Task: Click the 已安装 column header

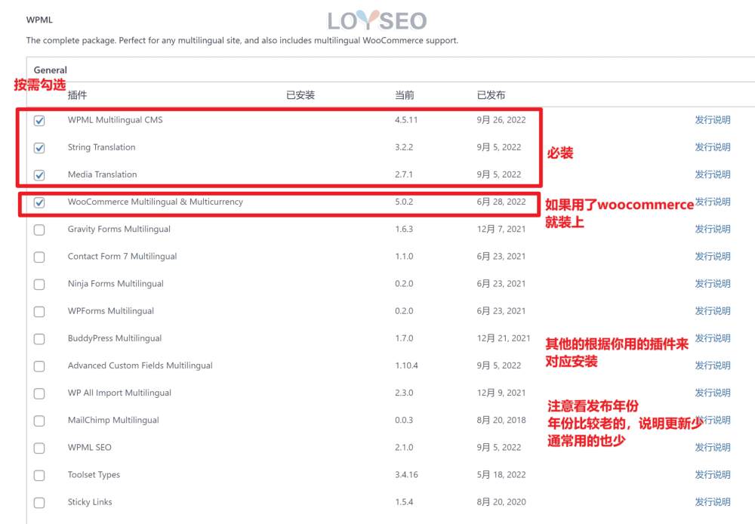Action: tap(300, 95)
